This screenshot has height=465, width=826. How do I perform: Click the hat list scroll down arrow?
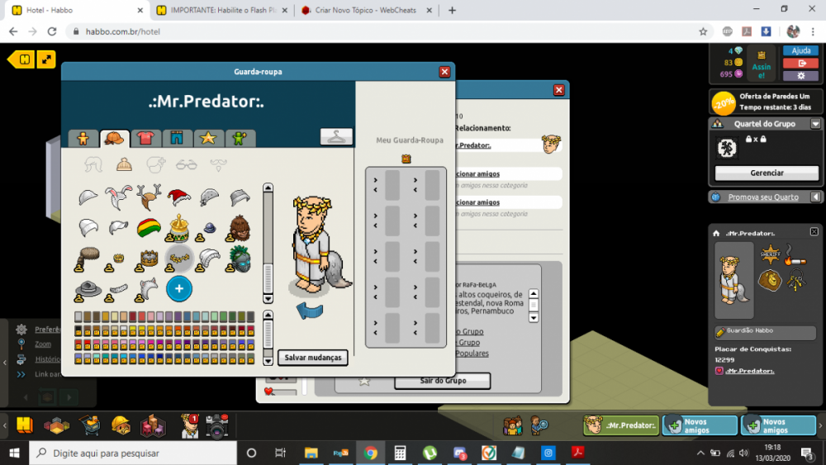(x=268, y=299)
